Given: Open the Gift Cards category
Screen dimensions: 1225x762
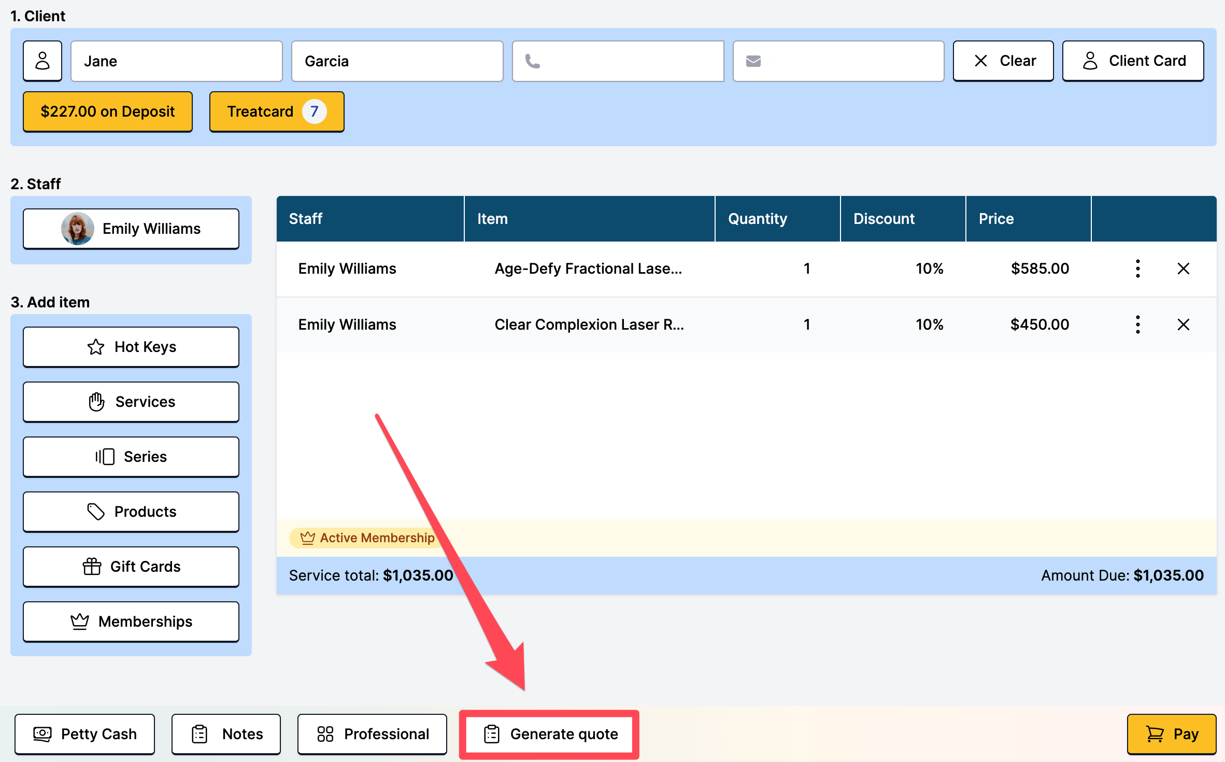Looking at the screenshot, I should (131, 567).
